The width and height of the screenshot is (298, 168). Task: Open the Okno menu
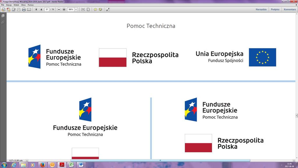(x=23, y=5)
